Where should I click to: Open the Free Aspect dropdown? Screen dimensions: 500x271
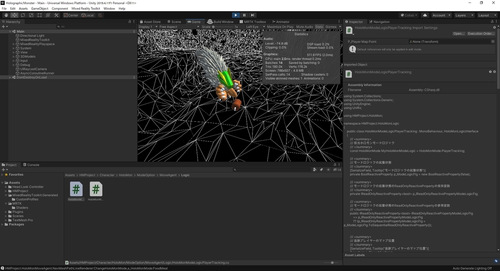point(179,27)
